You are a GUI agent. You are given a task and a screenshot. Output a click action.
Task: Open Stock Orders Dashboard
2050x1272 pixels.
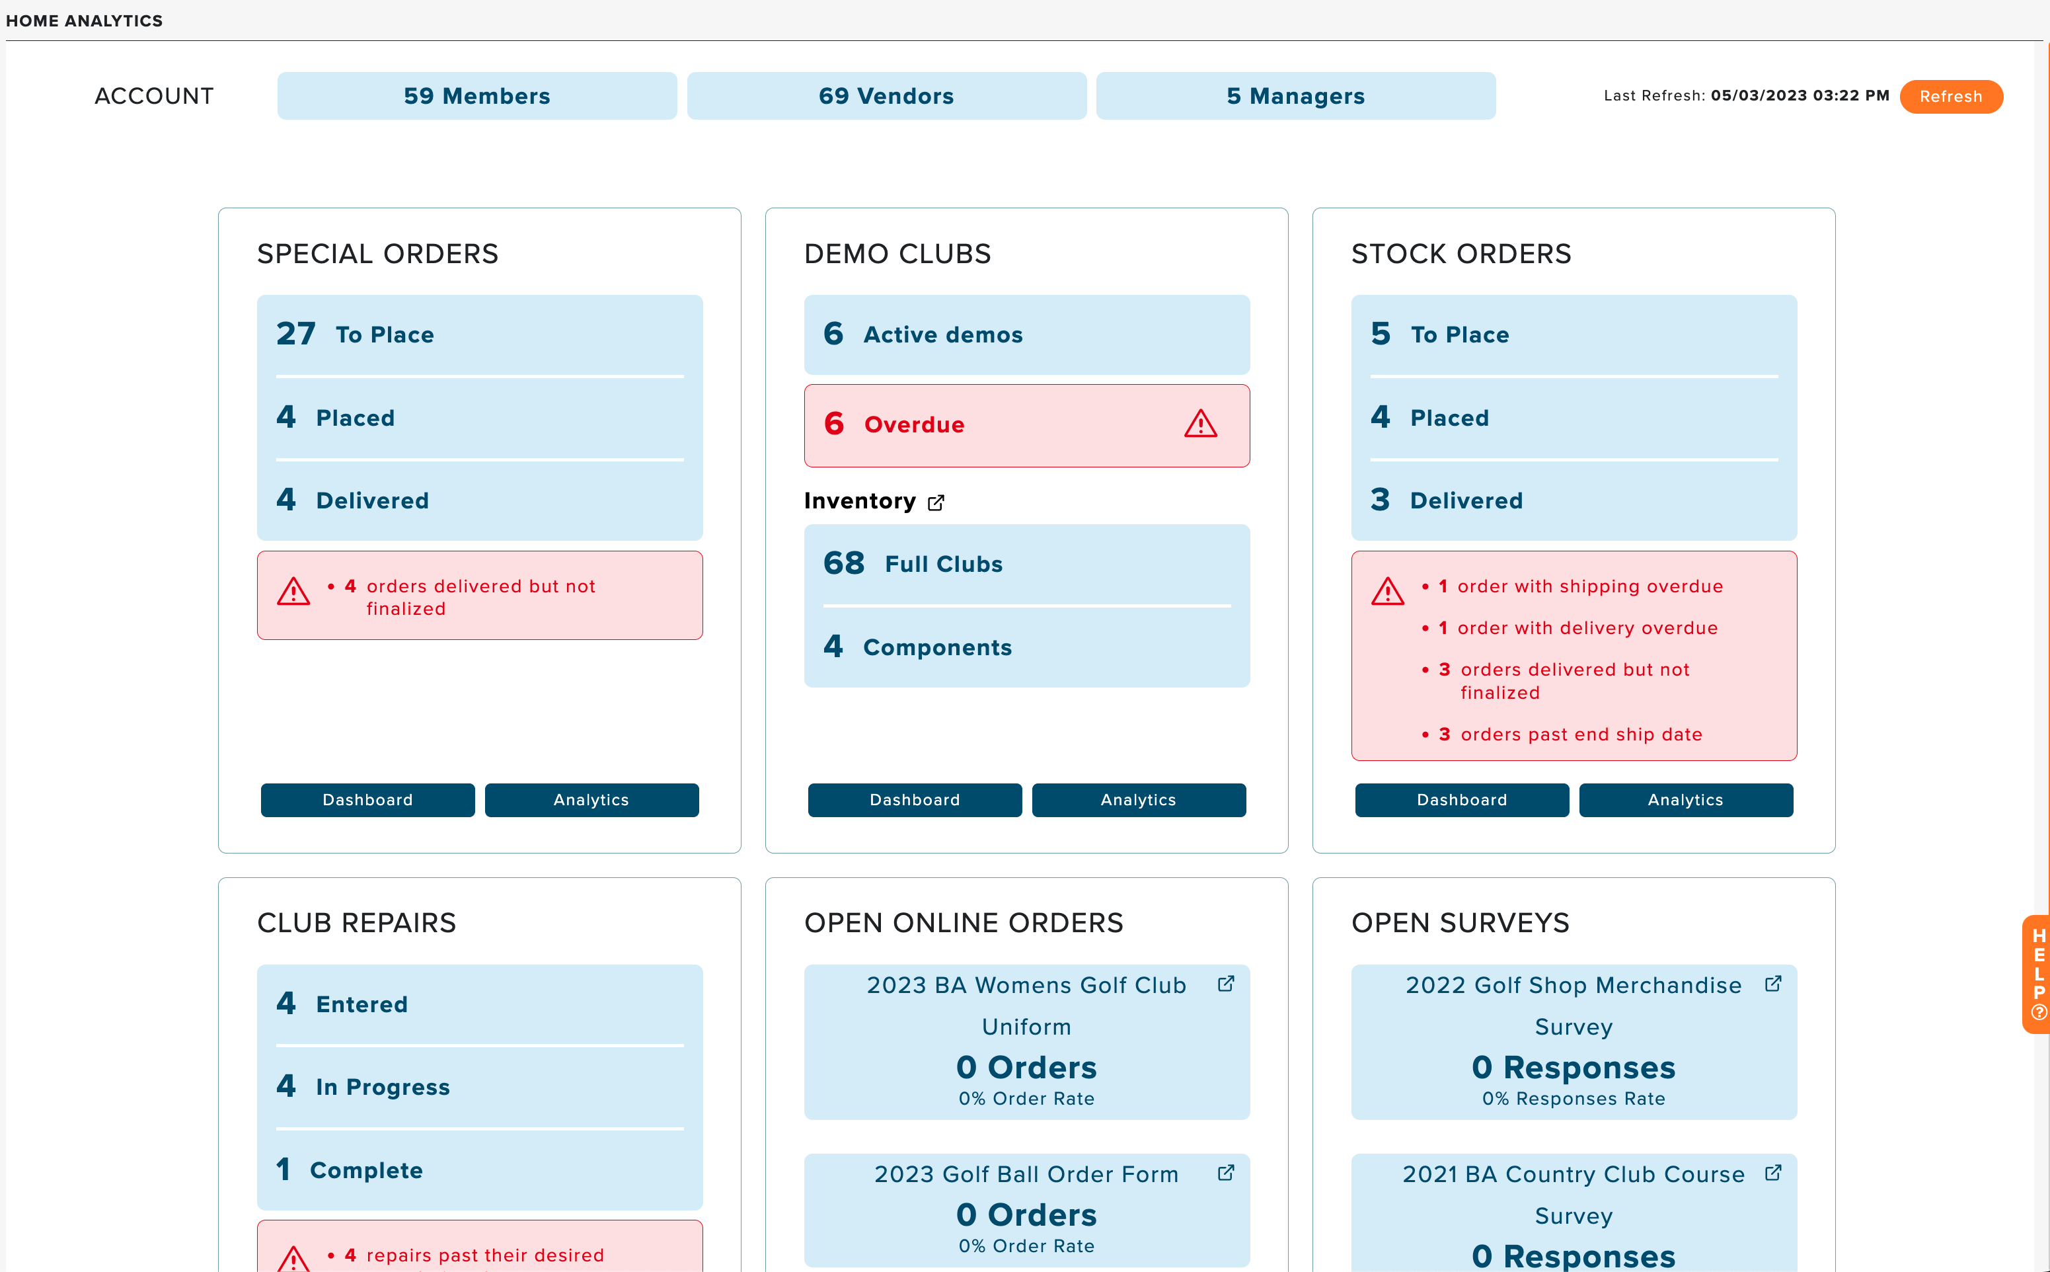click(1462, 800)
